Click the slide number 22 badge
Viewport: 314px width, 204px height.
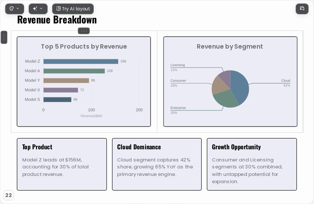coord(8,195)
